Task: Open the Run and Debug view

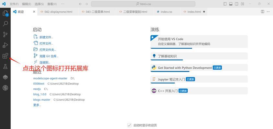Action: coord(5,45)
